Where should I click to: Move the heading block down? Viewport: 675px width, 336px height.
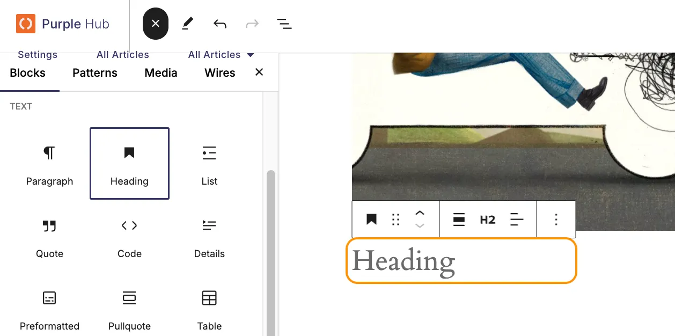(420, 225)
